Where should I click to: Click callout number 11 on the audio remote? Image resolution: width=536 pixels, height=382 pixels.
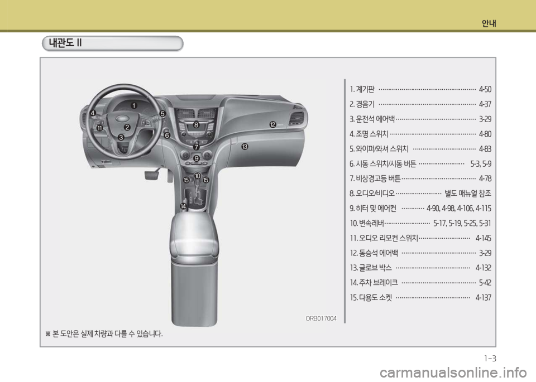click(x=99, y=128)
